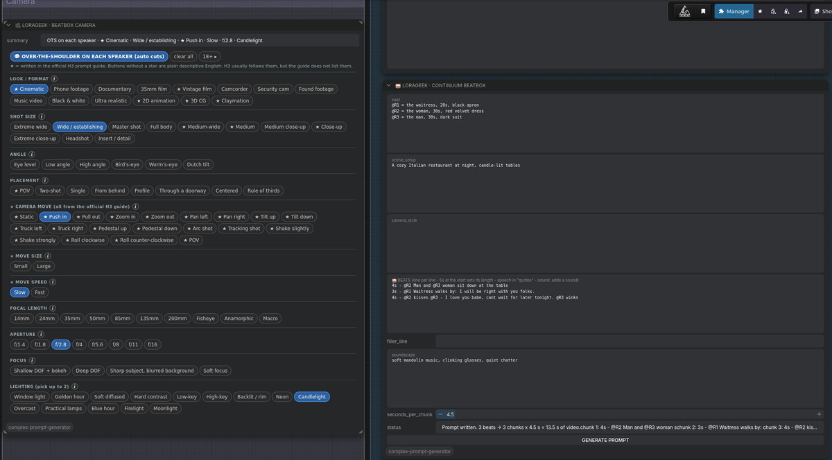This screenshot has width=832, height=460.
Task: Click the GENERATE PROMPT button
Action: click(605, 440)
